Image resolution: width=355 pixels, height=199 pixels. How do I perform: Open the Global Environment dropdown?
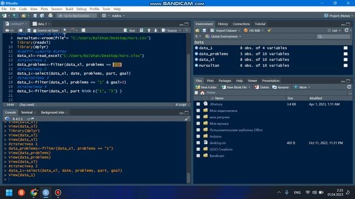pyautogui.click(x=223, y=36)
